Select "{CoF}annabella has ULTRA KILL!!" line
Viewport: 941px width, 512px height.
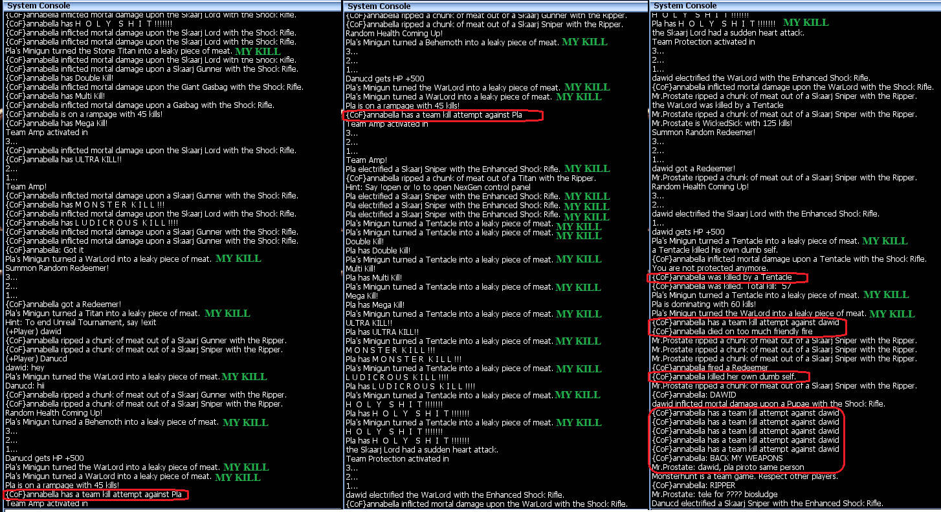point(63,159)
